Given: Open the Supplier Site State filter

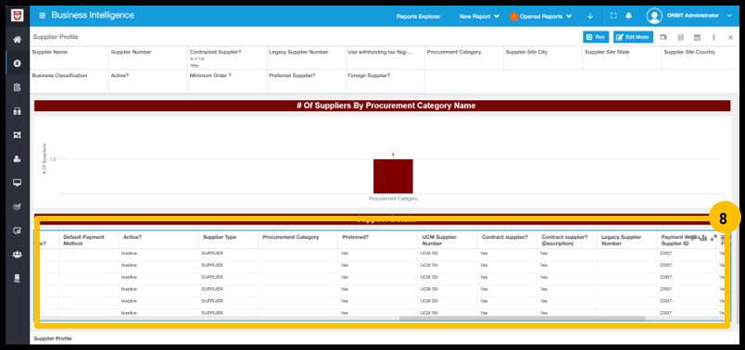Looking at the screenshot, I should (622, 58).
